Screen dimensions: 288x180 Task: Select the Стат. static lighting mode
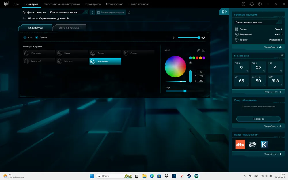25,37
